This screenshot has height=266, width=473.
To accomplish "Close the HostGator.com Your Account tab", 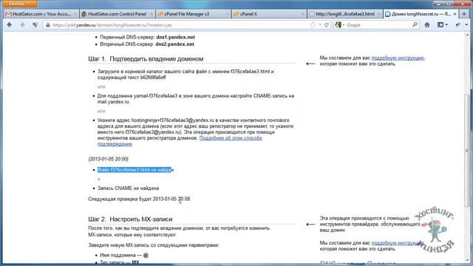I will (x=75, y=14).
